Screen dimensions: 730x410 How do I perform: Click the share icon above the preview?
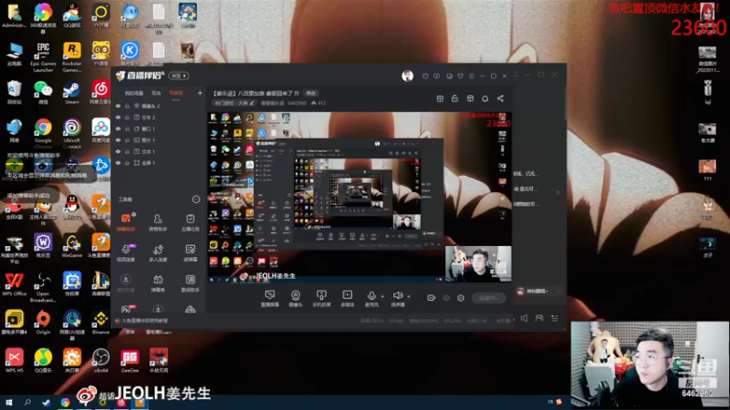click(x=500, y=98)
